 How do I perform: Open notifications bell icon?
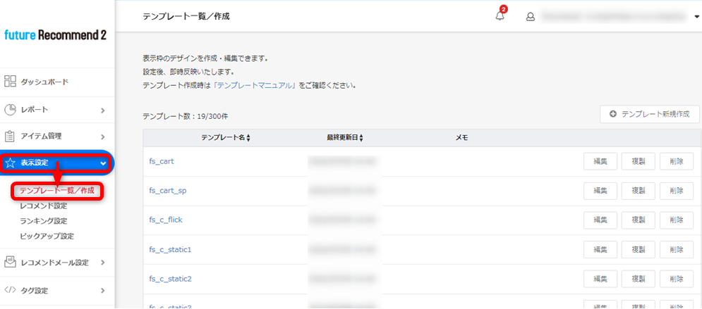(500, 16)
